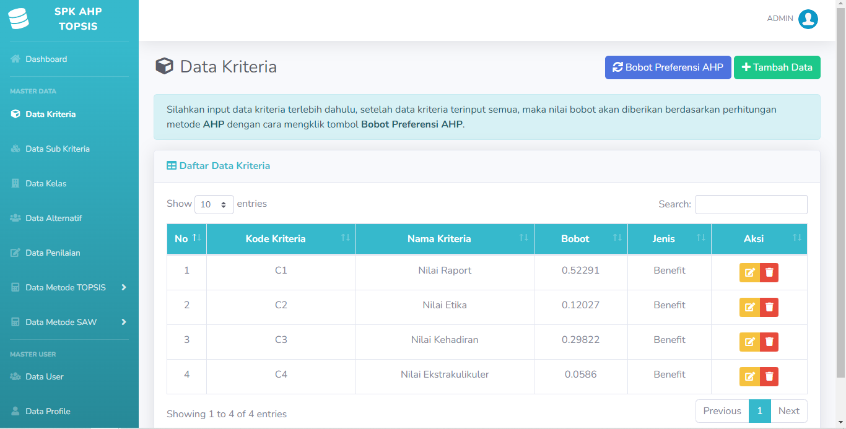This screenshot has height=429, width=846.
Task: Open the Show entries count dropdown
Action: [214, 204]
